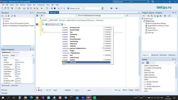This screenshot has height=100, width=178.
Task: Open the Refactor menu
Action: coord(23,5)
